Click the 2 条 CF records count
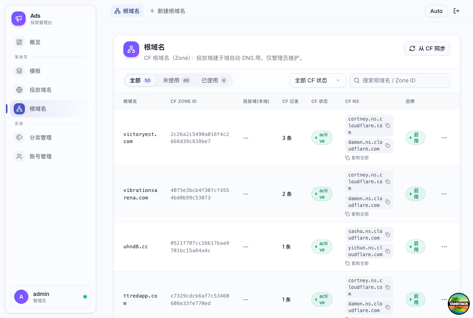Viewport: 473px width, 318px height. [287, 194]
